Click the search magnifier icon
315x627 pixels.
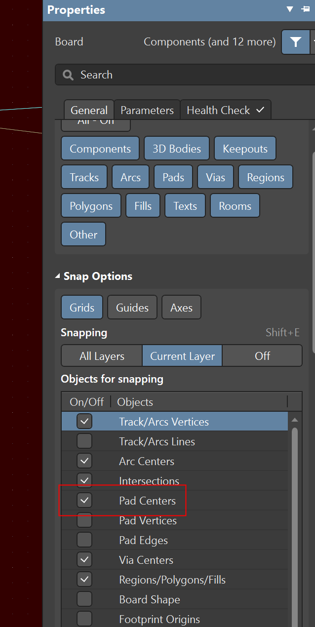69,75
